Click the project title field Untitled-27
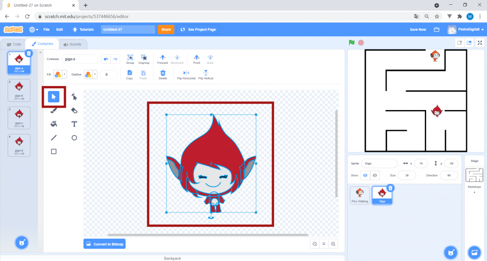The height and width of the screenshot is (261, 487). click(x=128, y=30)
